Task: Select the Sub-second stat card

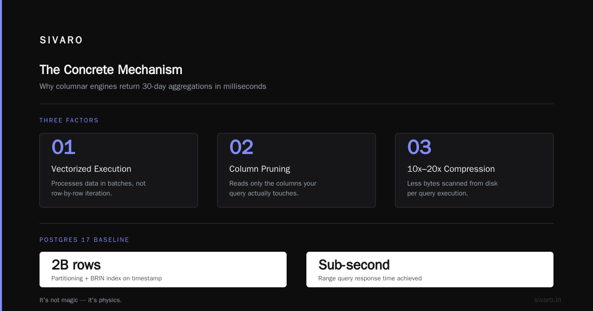Action: [430, 270]
